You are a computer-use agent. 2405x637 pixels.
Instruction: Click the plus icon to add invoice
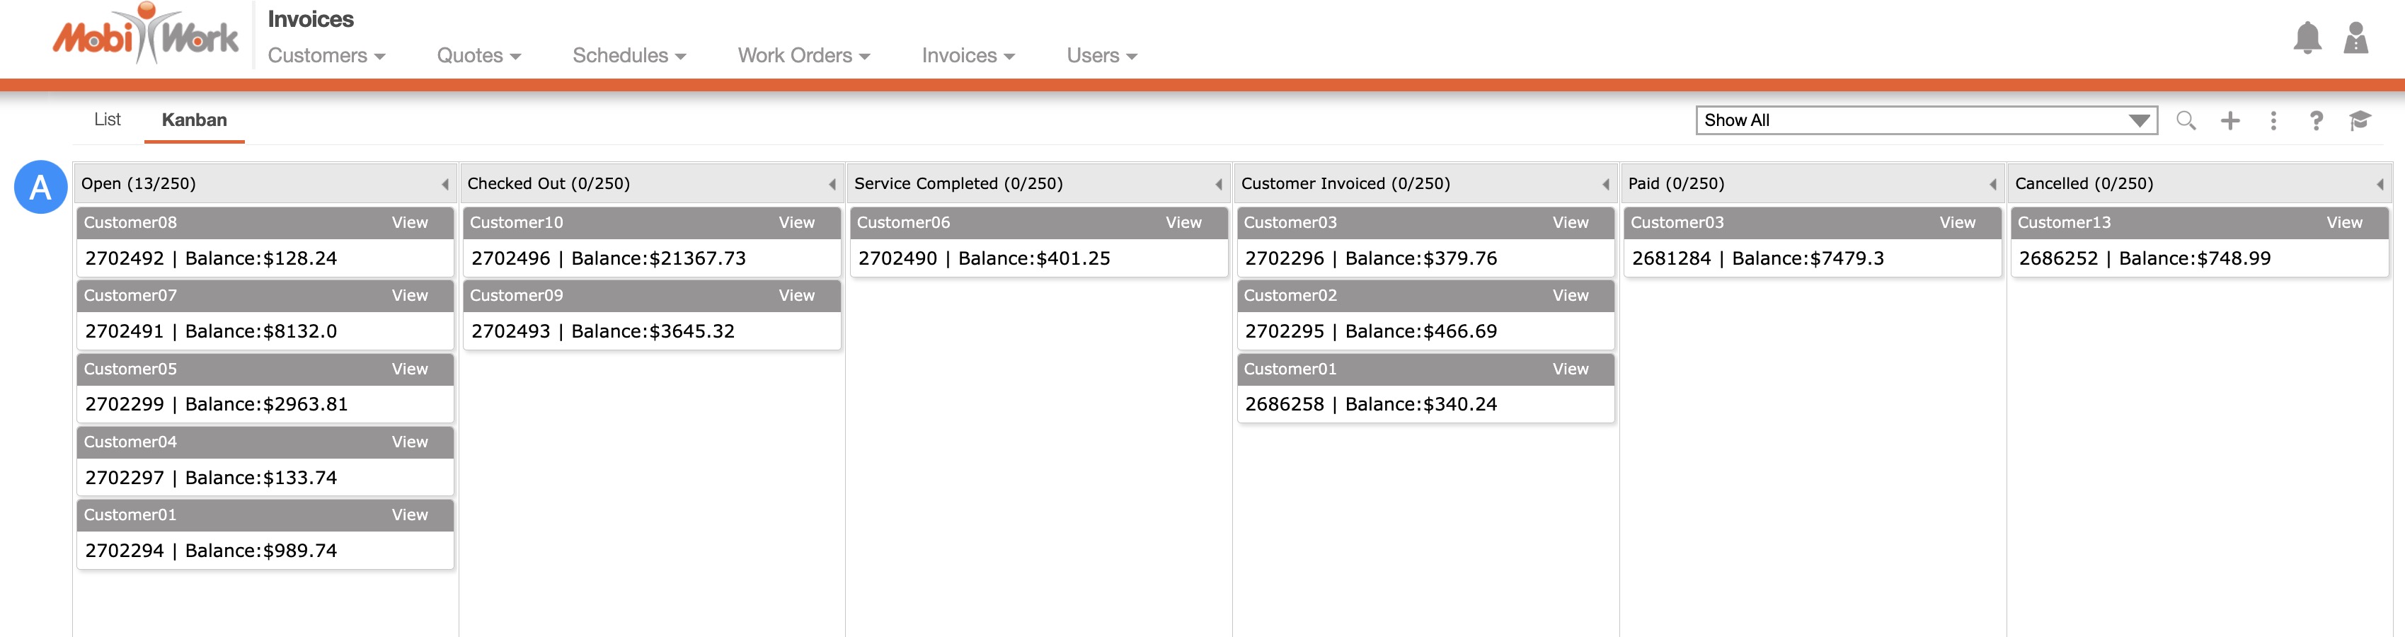(2229, 120)
